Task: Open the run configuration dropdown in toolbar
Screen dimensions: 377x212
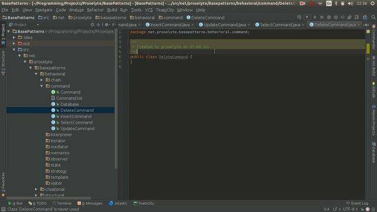Action: point(307,17)
